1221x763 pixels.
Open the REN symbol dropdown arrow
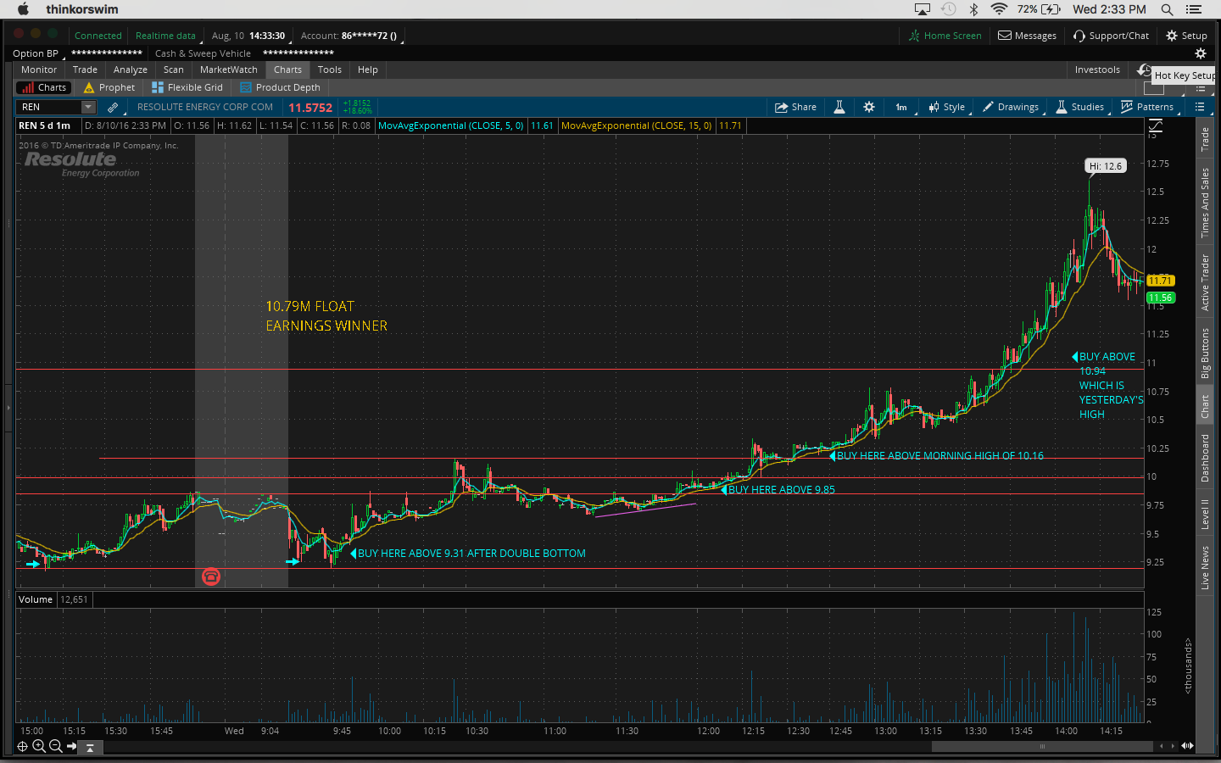click(87, 107)
